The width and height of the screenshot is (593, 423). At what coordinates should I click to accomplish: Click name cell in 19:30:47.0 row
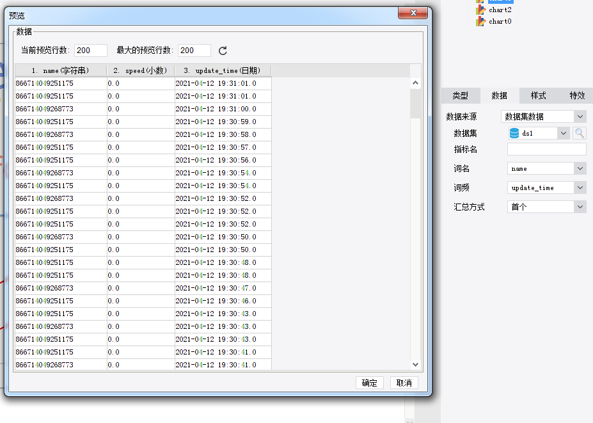[61, 289]
